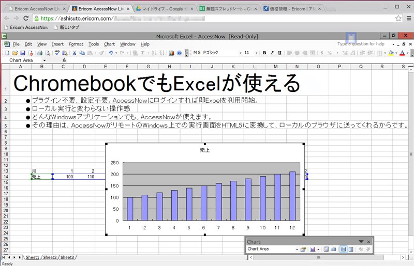Switch to Sheet3 tab
This screenshot has width=414, height=266.
tap(67, 257)
